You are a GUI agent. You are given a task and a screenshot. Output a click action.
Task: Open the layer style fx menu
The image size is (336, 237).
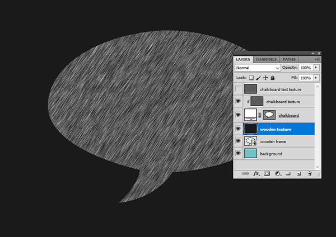point(256,174)
